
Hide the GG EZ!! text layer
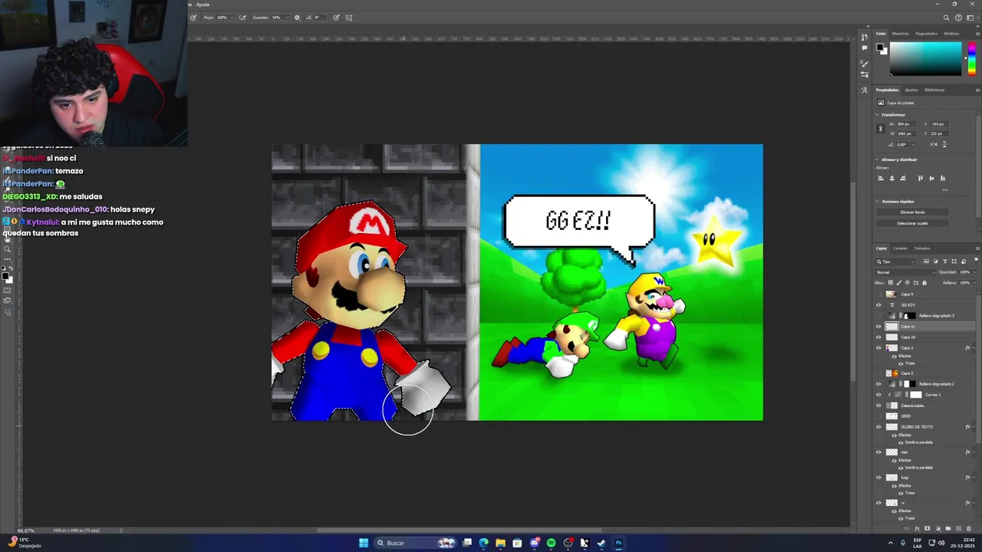click(878, 305)
